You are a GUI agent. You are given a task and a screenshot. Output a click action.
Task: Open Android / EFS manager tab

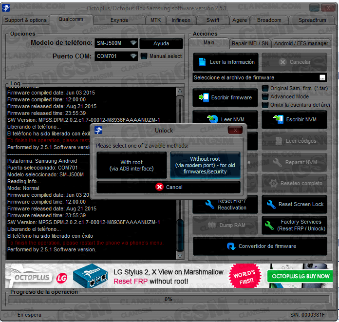click(301, 43)
